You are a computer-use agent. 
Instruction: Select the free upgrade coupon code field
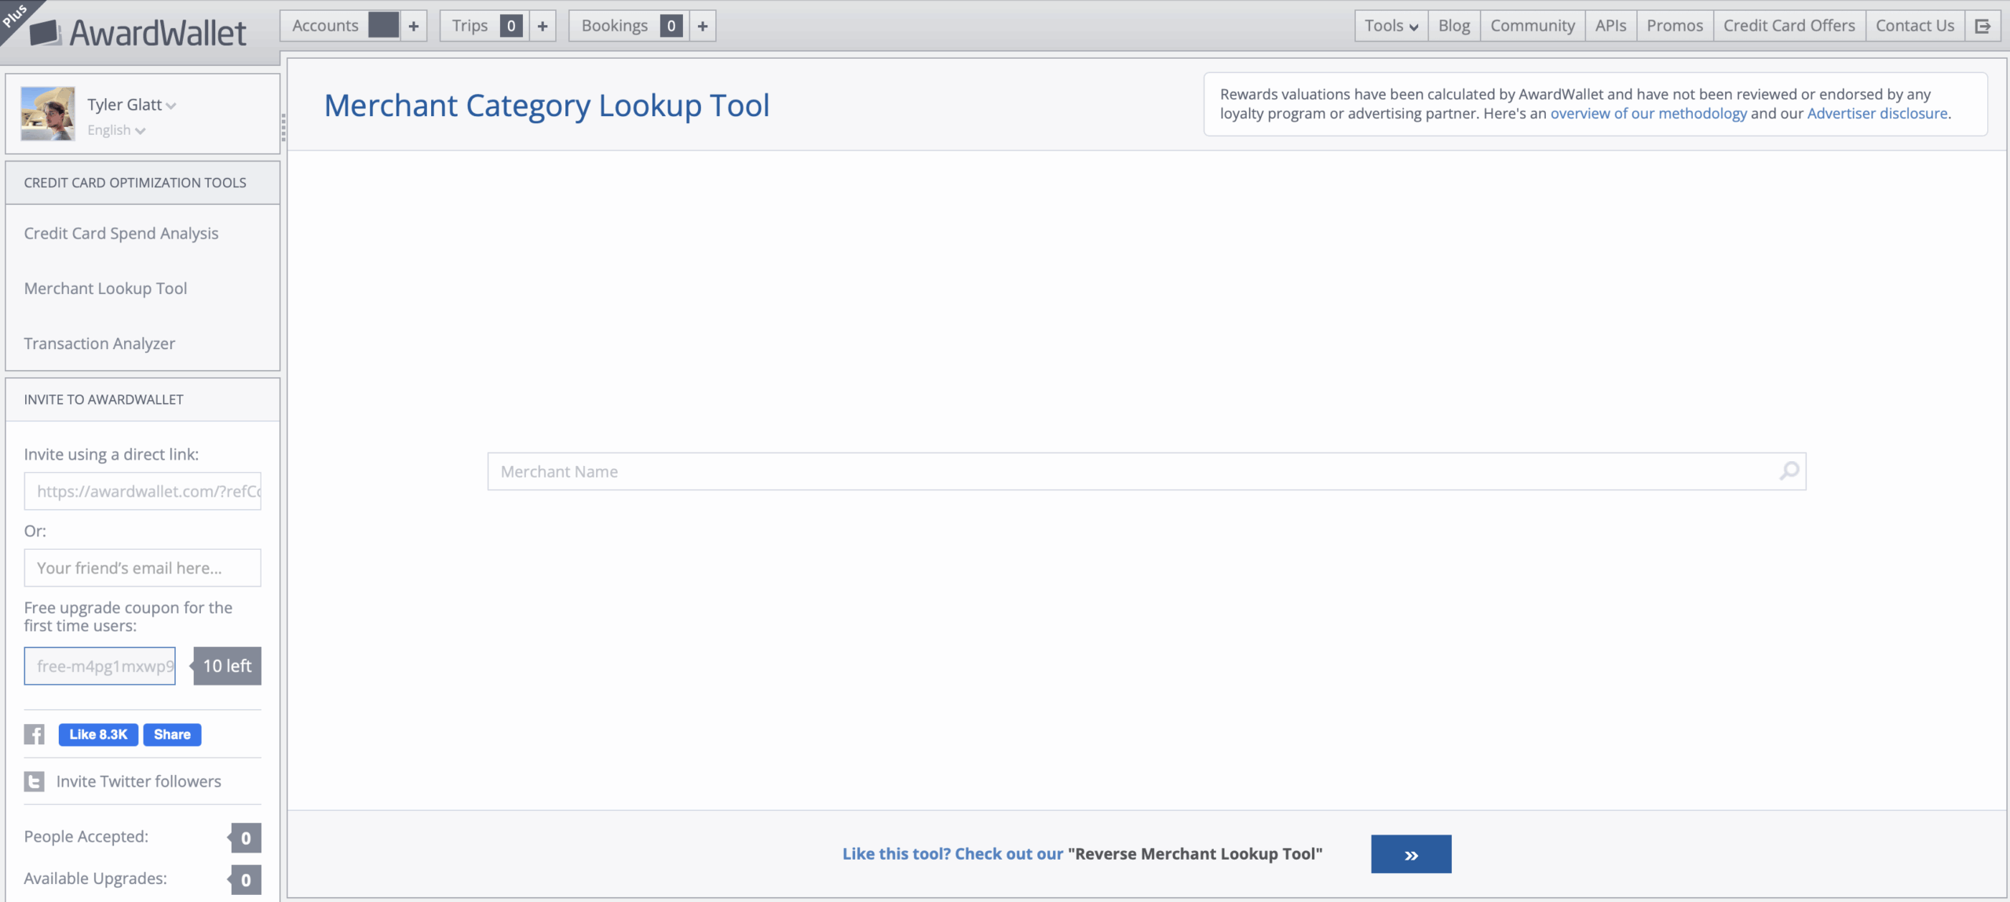(x=100, y=666)
